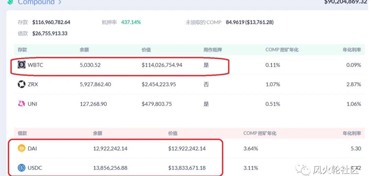371x176 pixels.
Task: Click WBTC collateral status 是
Action: tap(206, 65)
